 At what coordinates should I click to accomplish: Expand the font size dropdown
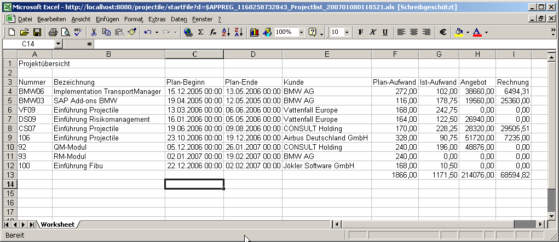pyautogui.click(x=348, y=32)
